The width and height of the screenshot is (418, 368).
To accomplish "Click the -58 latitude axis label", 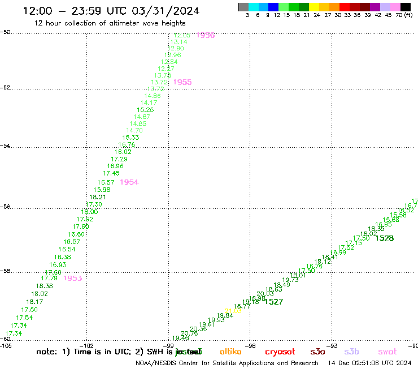I will pyautogui.click(x=5, y=271).
